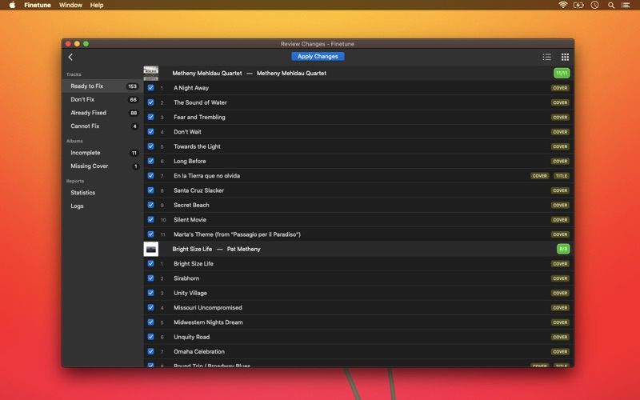Select Bright Size Life — Pat Metheny album header
The image size is (640, 400).
(358, 249)
